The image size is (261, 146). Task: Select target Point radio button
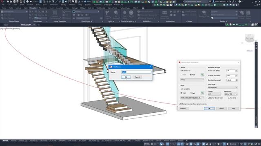coord(181,93)
